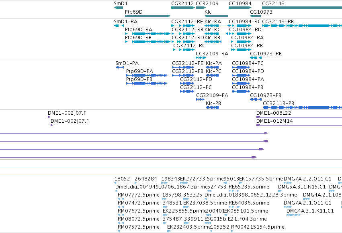Open the Ptp69D-PB protein
The width and height of the screenshot is (342, 233).
click(147, 83)
